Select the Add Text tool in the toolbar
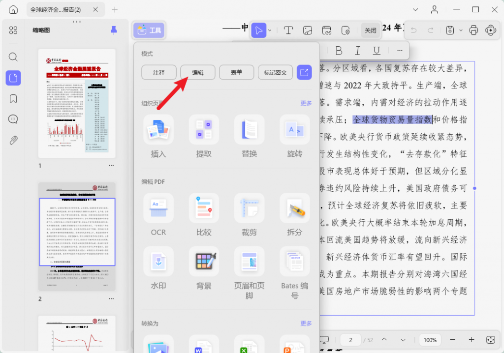This screenshot has height=353, width=504. (288, 30)
